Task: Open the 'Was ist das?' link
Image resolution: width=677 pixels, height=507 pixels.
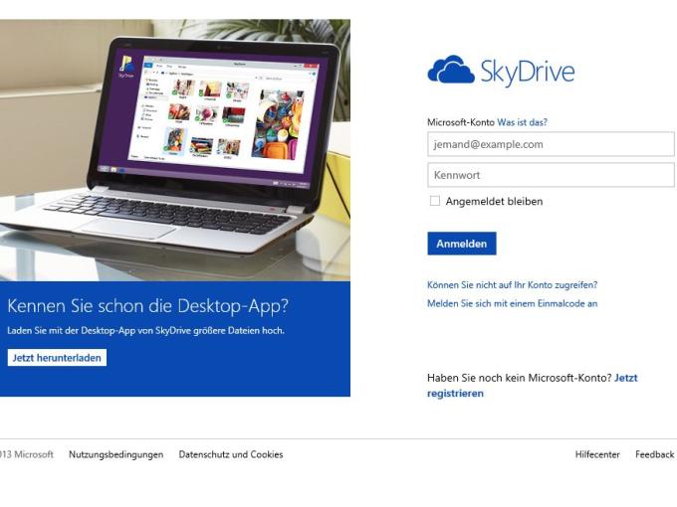Action: click(x=522, y=122)
